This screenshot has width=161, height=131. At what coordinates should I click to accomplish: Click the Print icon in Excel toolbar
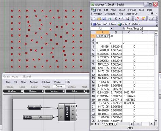[x=110, y=19]
